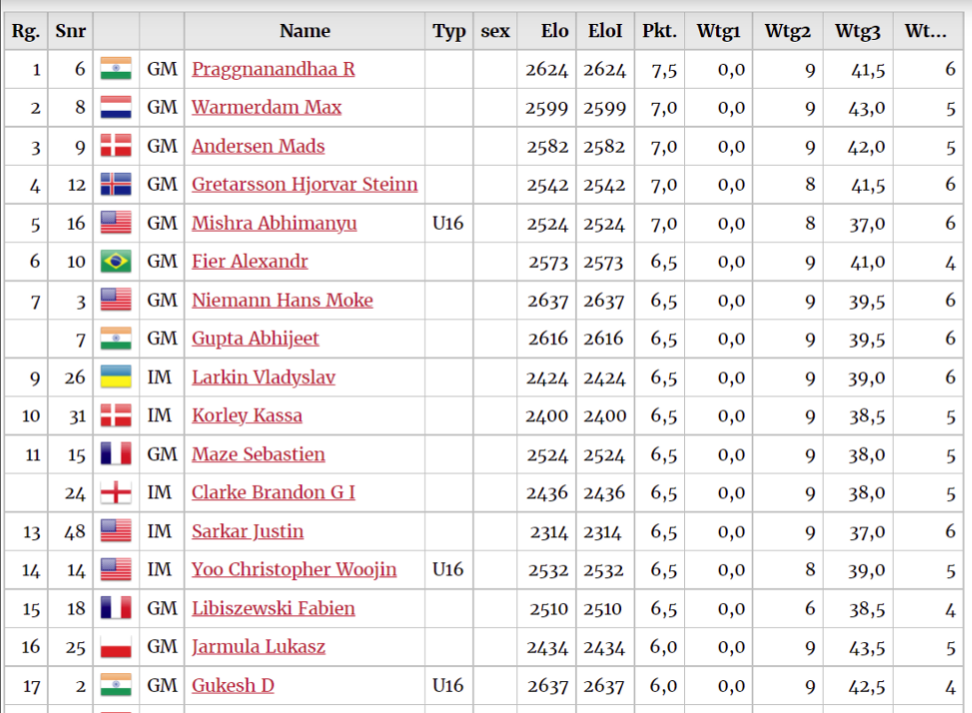Screen dimensions: 972x713
Task: Click the Rg. rank column header
Action: [26, 31]
